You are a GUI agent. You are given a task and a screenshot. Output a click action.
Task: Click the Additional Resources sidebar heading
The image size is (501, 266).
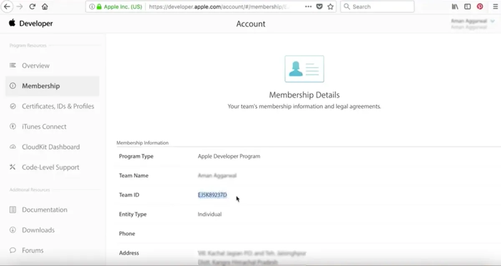(x=30, y=190)
